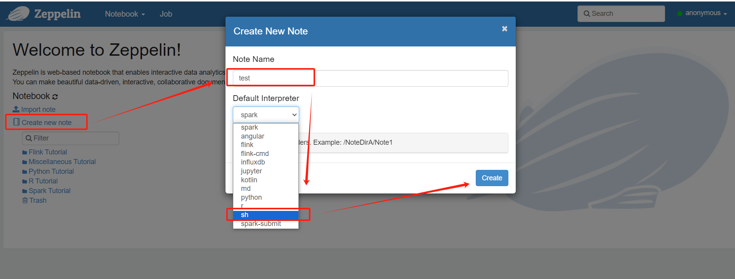
Task: Select influxdb in the interpreter list
Action: [x=266, y=162]
